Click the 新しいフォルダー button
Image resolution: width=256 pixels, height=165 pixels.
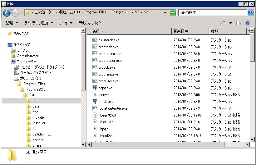pos(91,23)
